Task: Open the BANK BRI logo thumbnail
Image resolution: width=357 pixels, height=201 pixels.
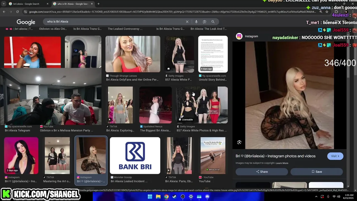Action: coord(135,155)
